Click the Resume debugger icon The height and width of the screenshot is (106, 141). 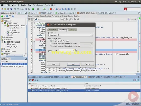(x=69, y=9)
